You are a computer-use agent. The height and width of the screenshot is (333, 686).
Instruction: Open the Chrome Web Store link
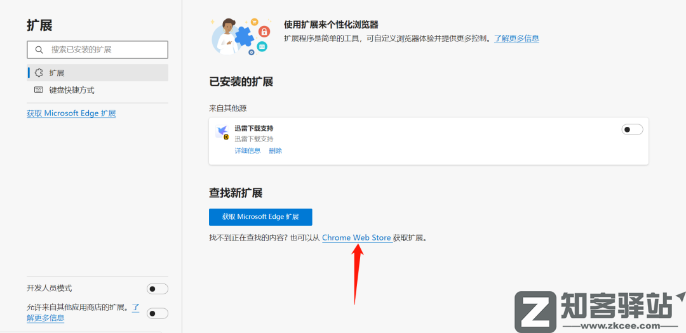pos(356,238)
